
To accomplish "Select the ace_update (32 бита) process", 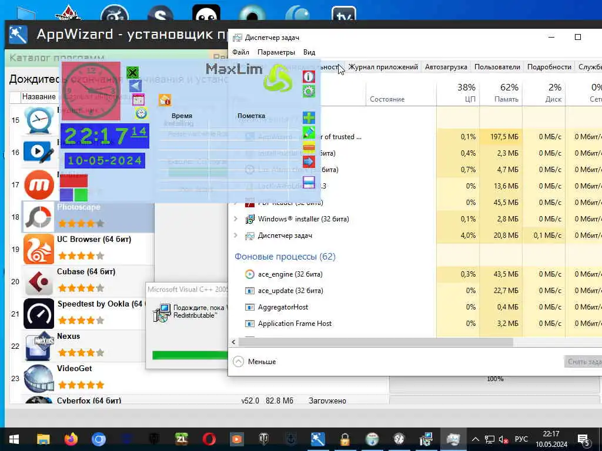I will (290, 291).
